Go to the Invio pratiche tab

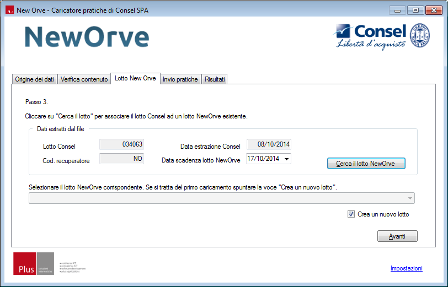[x=180, y=79]
